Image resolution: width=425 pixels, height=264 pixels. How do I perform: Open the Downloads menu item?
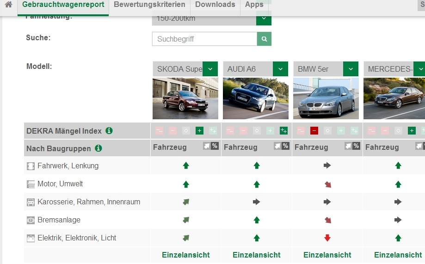click(215, 5)
